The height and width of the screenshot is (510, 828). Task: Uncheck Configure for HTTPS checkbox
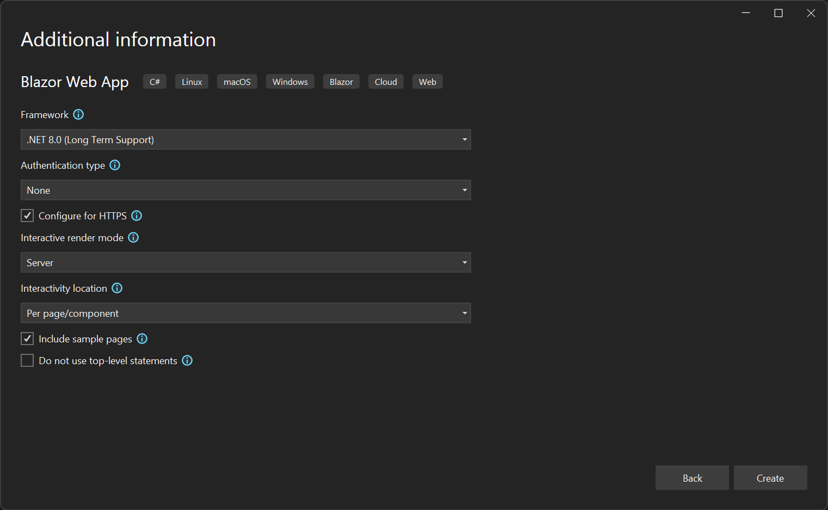pos(27,216)
